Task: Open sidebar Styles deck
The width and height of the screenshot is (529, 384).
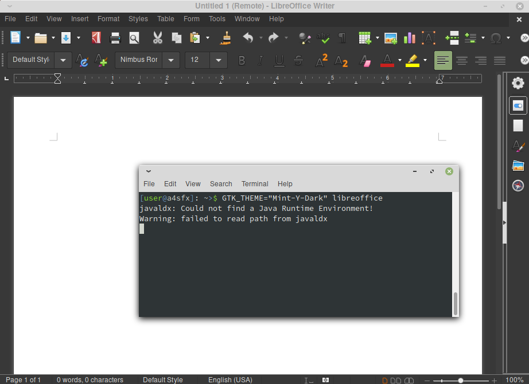Action: [518, 146]
